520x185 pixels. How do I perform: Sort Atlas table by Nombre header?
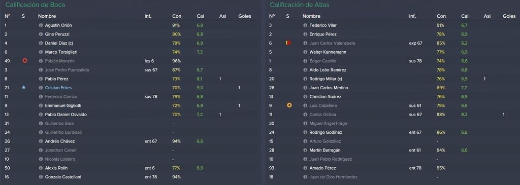coord(311,16)
